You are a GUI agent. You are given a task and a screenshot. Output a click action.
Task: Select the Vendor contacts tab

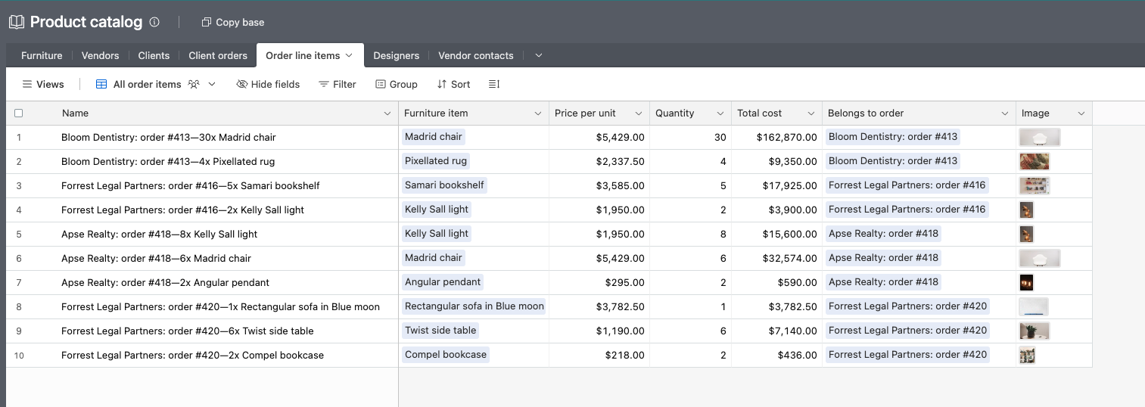476,55
